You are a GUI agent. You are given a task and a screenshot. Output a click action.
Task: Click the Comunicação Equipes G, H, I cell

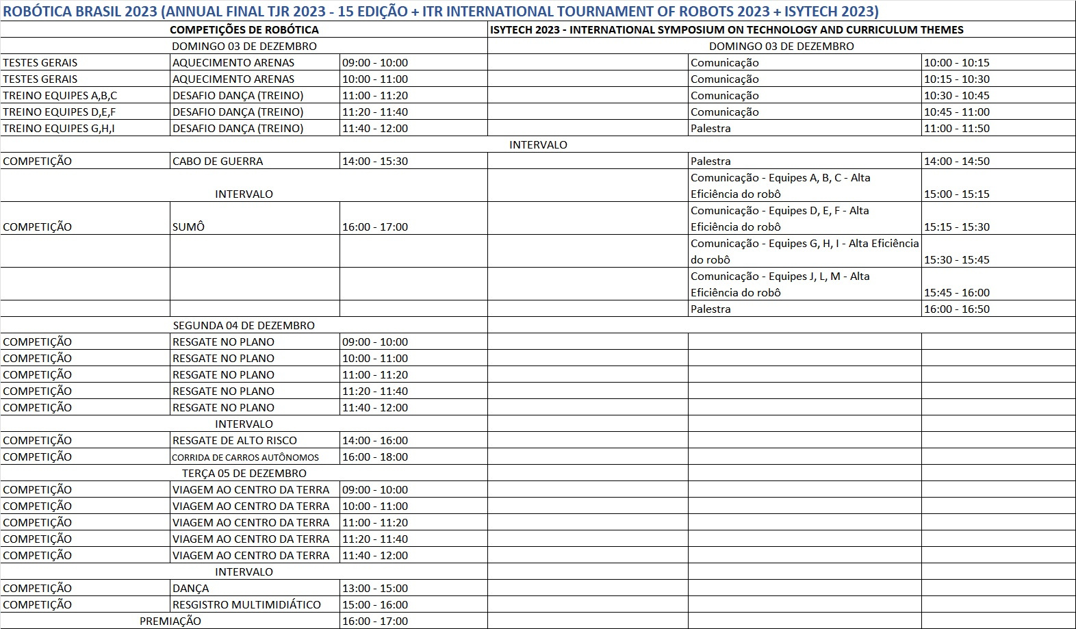click(804, 251)
